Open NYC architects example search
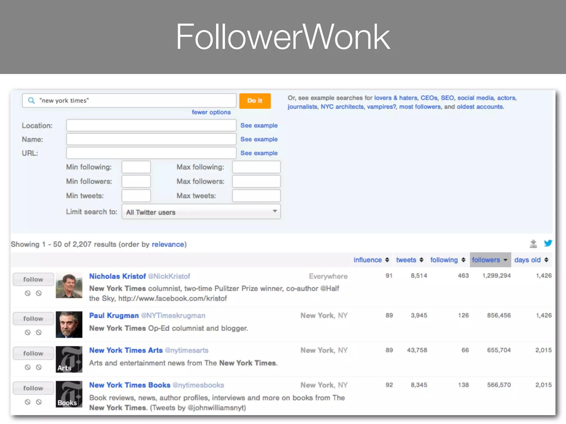This screenshot has width=566, height=424. coord(342,107)
